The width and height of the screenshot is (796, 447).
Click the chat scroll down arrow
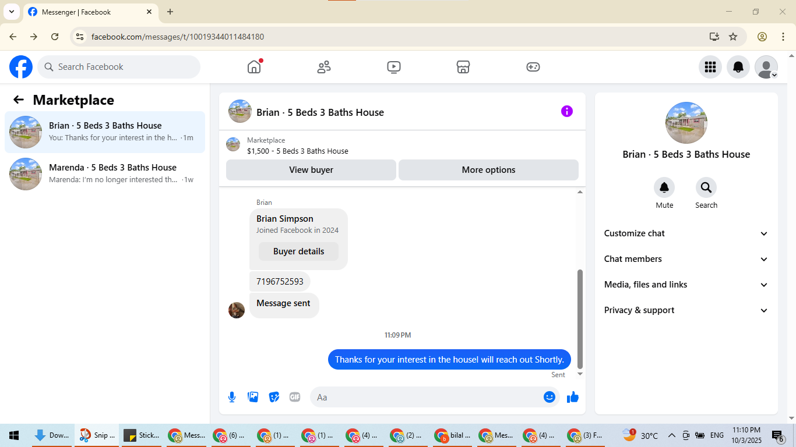[x=580, y=374]
